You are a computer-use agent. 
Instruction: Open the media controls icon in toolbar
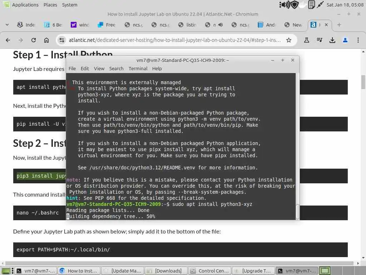coord(320,40)
